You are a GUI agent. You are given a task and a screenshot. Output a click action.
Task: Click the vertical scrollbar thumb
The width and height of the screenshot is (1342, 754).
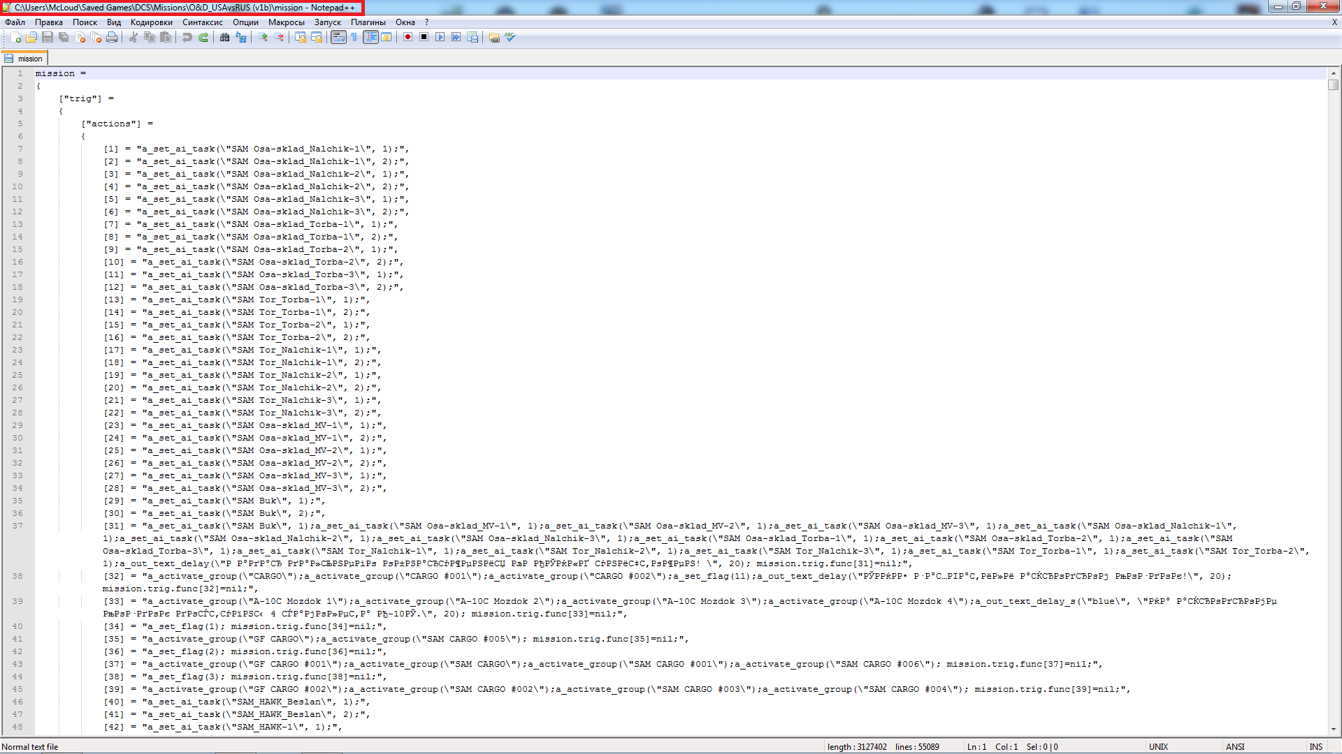coord(1334,85)
